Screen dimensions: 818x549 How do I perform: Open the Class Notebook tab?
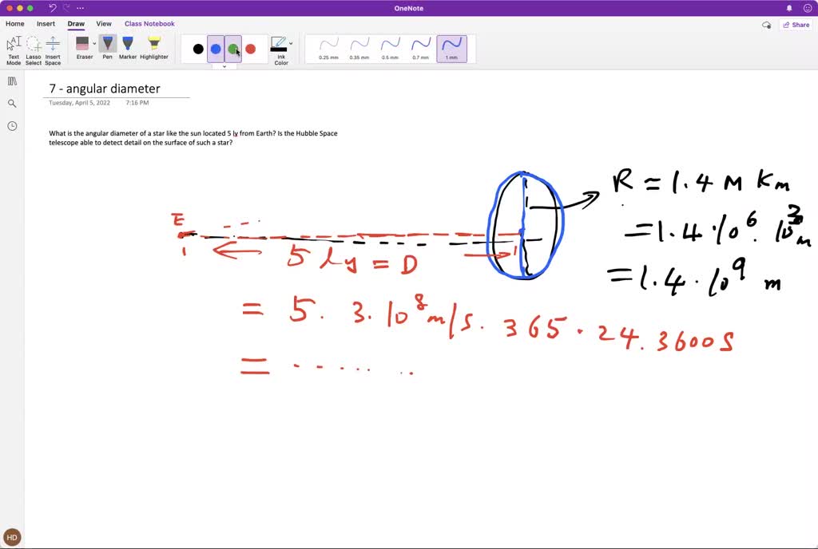click(149, 24)
